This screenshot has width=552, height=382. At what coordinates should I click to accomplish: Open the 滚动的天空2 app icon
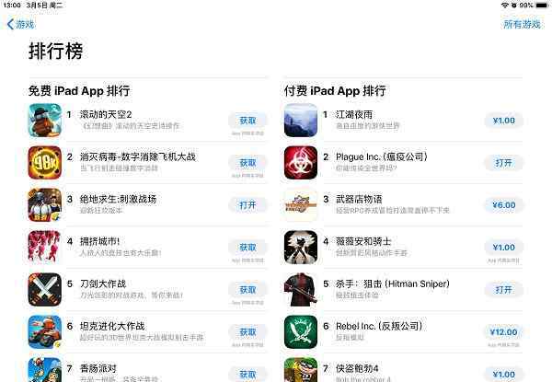tap(45, 121)
